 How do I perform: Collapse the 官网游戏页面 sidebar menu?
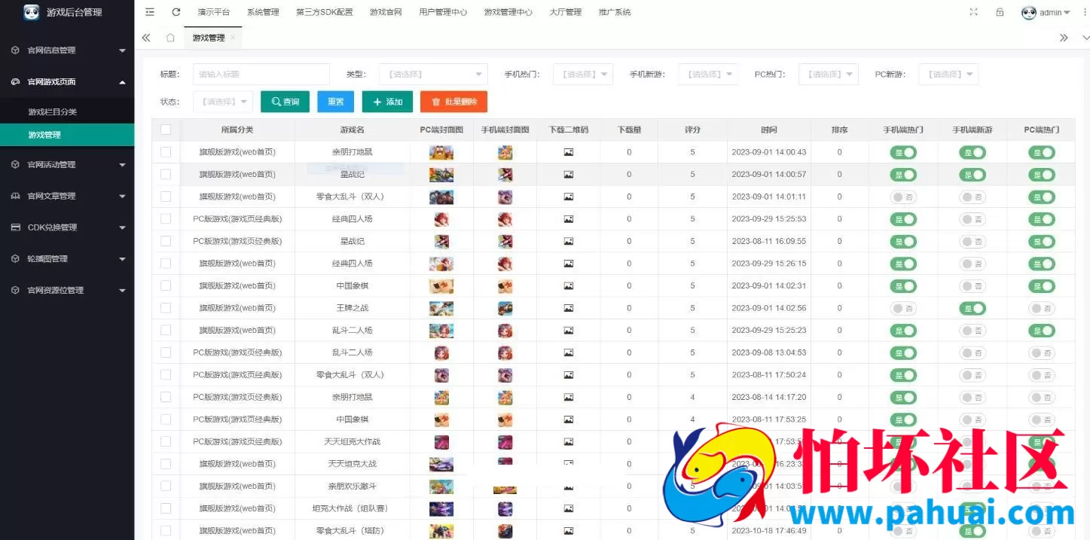[67, 81]
